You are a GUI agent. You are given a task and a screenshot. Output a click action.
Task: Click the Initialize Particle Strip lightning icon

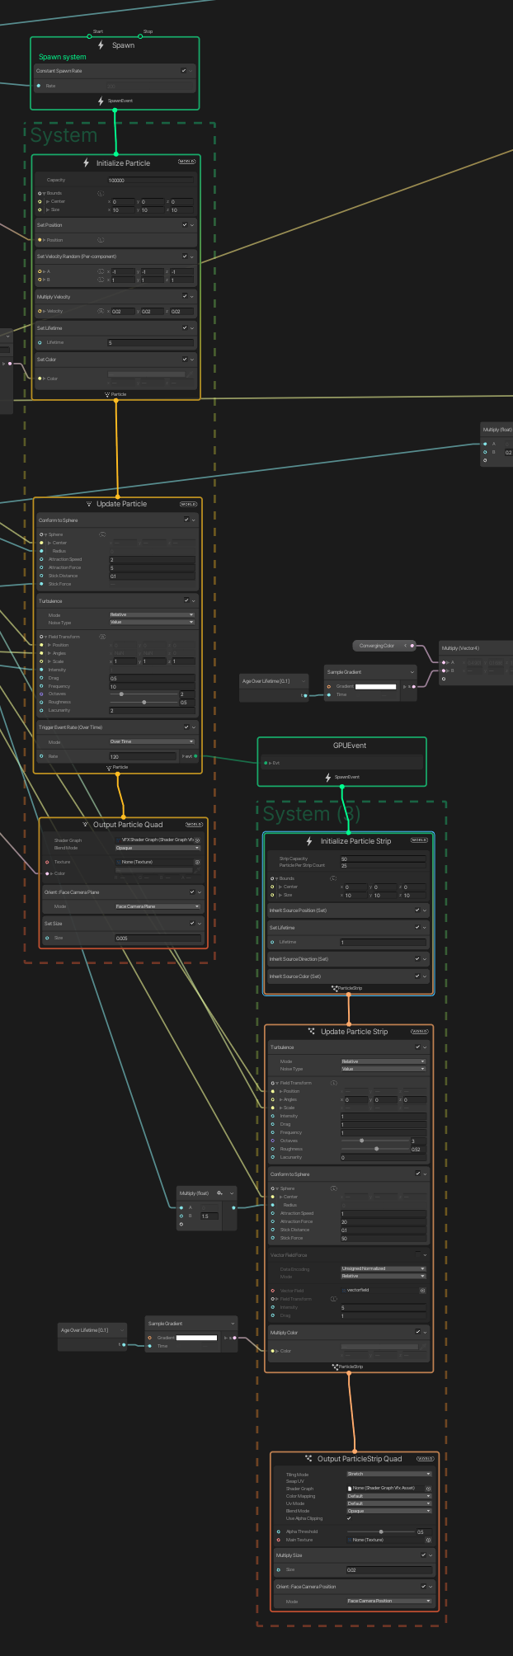click(x=309, y=841)
